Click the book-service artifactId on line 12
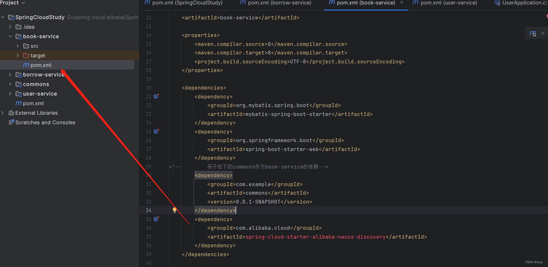This screenshot has height=267, width=548. pyautogui.click(x=239, y=18)
